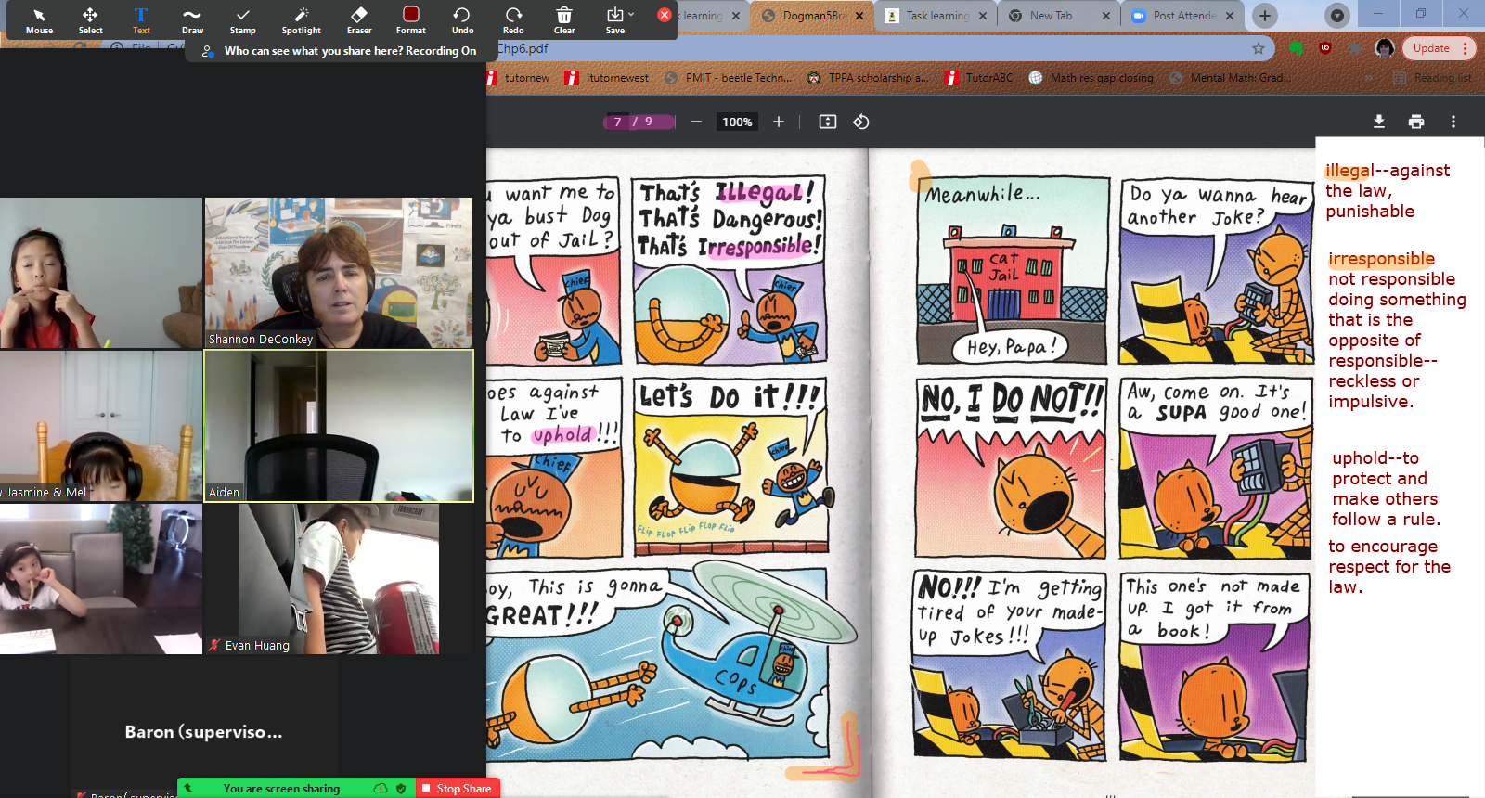Select the Eraser tool
The image size is (1485, 798).
359,19
